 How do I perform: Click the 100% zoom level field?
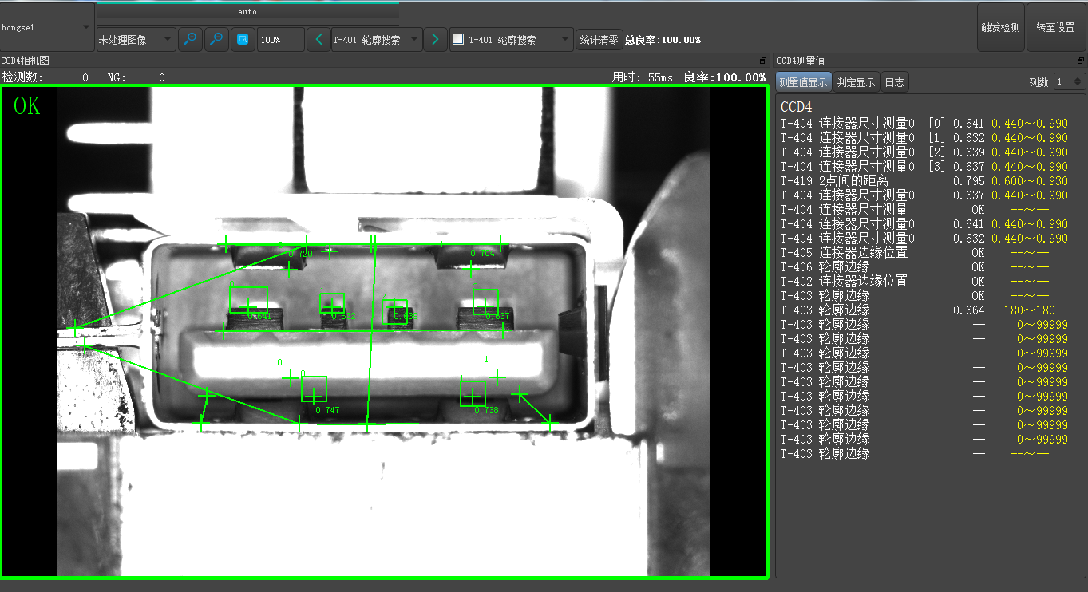[280, 40]
